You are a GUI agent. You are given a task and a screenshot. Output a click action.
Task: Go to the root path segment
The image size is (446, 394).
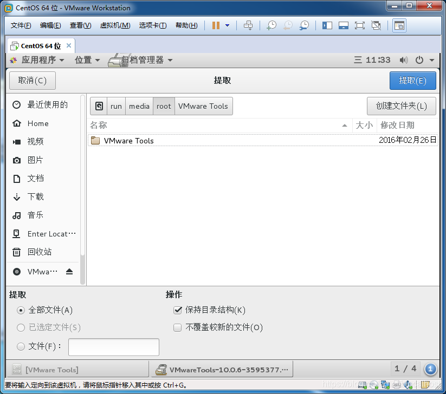(164, 106)
